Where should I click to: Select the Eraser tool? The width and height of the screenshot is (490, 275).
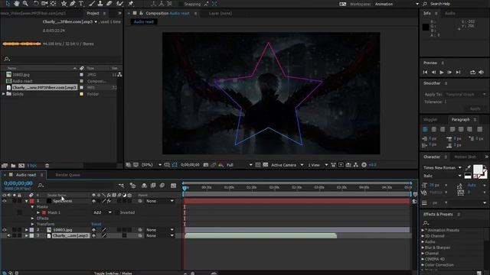(109, 3)
